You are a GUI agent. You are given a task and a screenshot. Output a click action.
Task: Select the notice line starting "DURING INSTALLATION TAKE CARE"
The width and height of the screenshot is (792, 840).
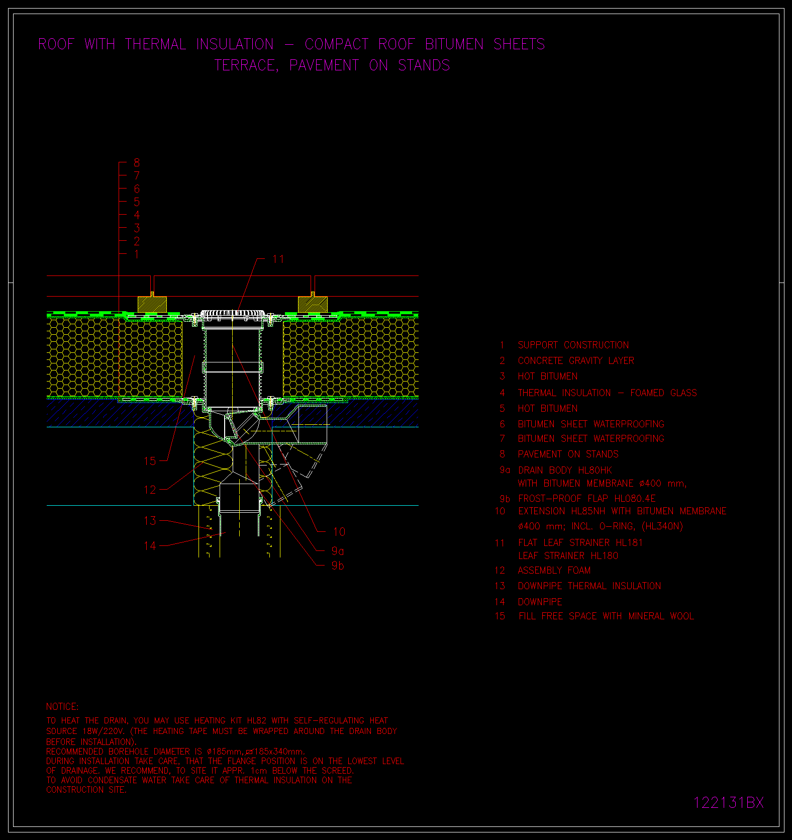[225, 761]
